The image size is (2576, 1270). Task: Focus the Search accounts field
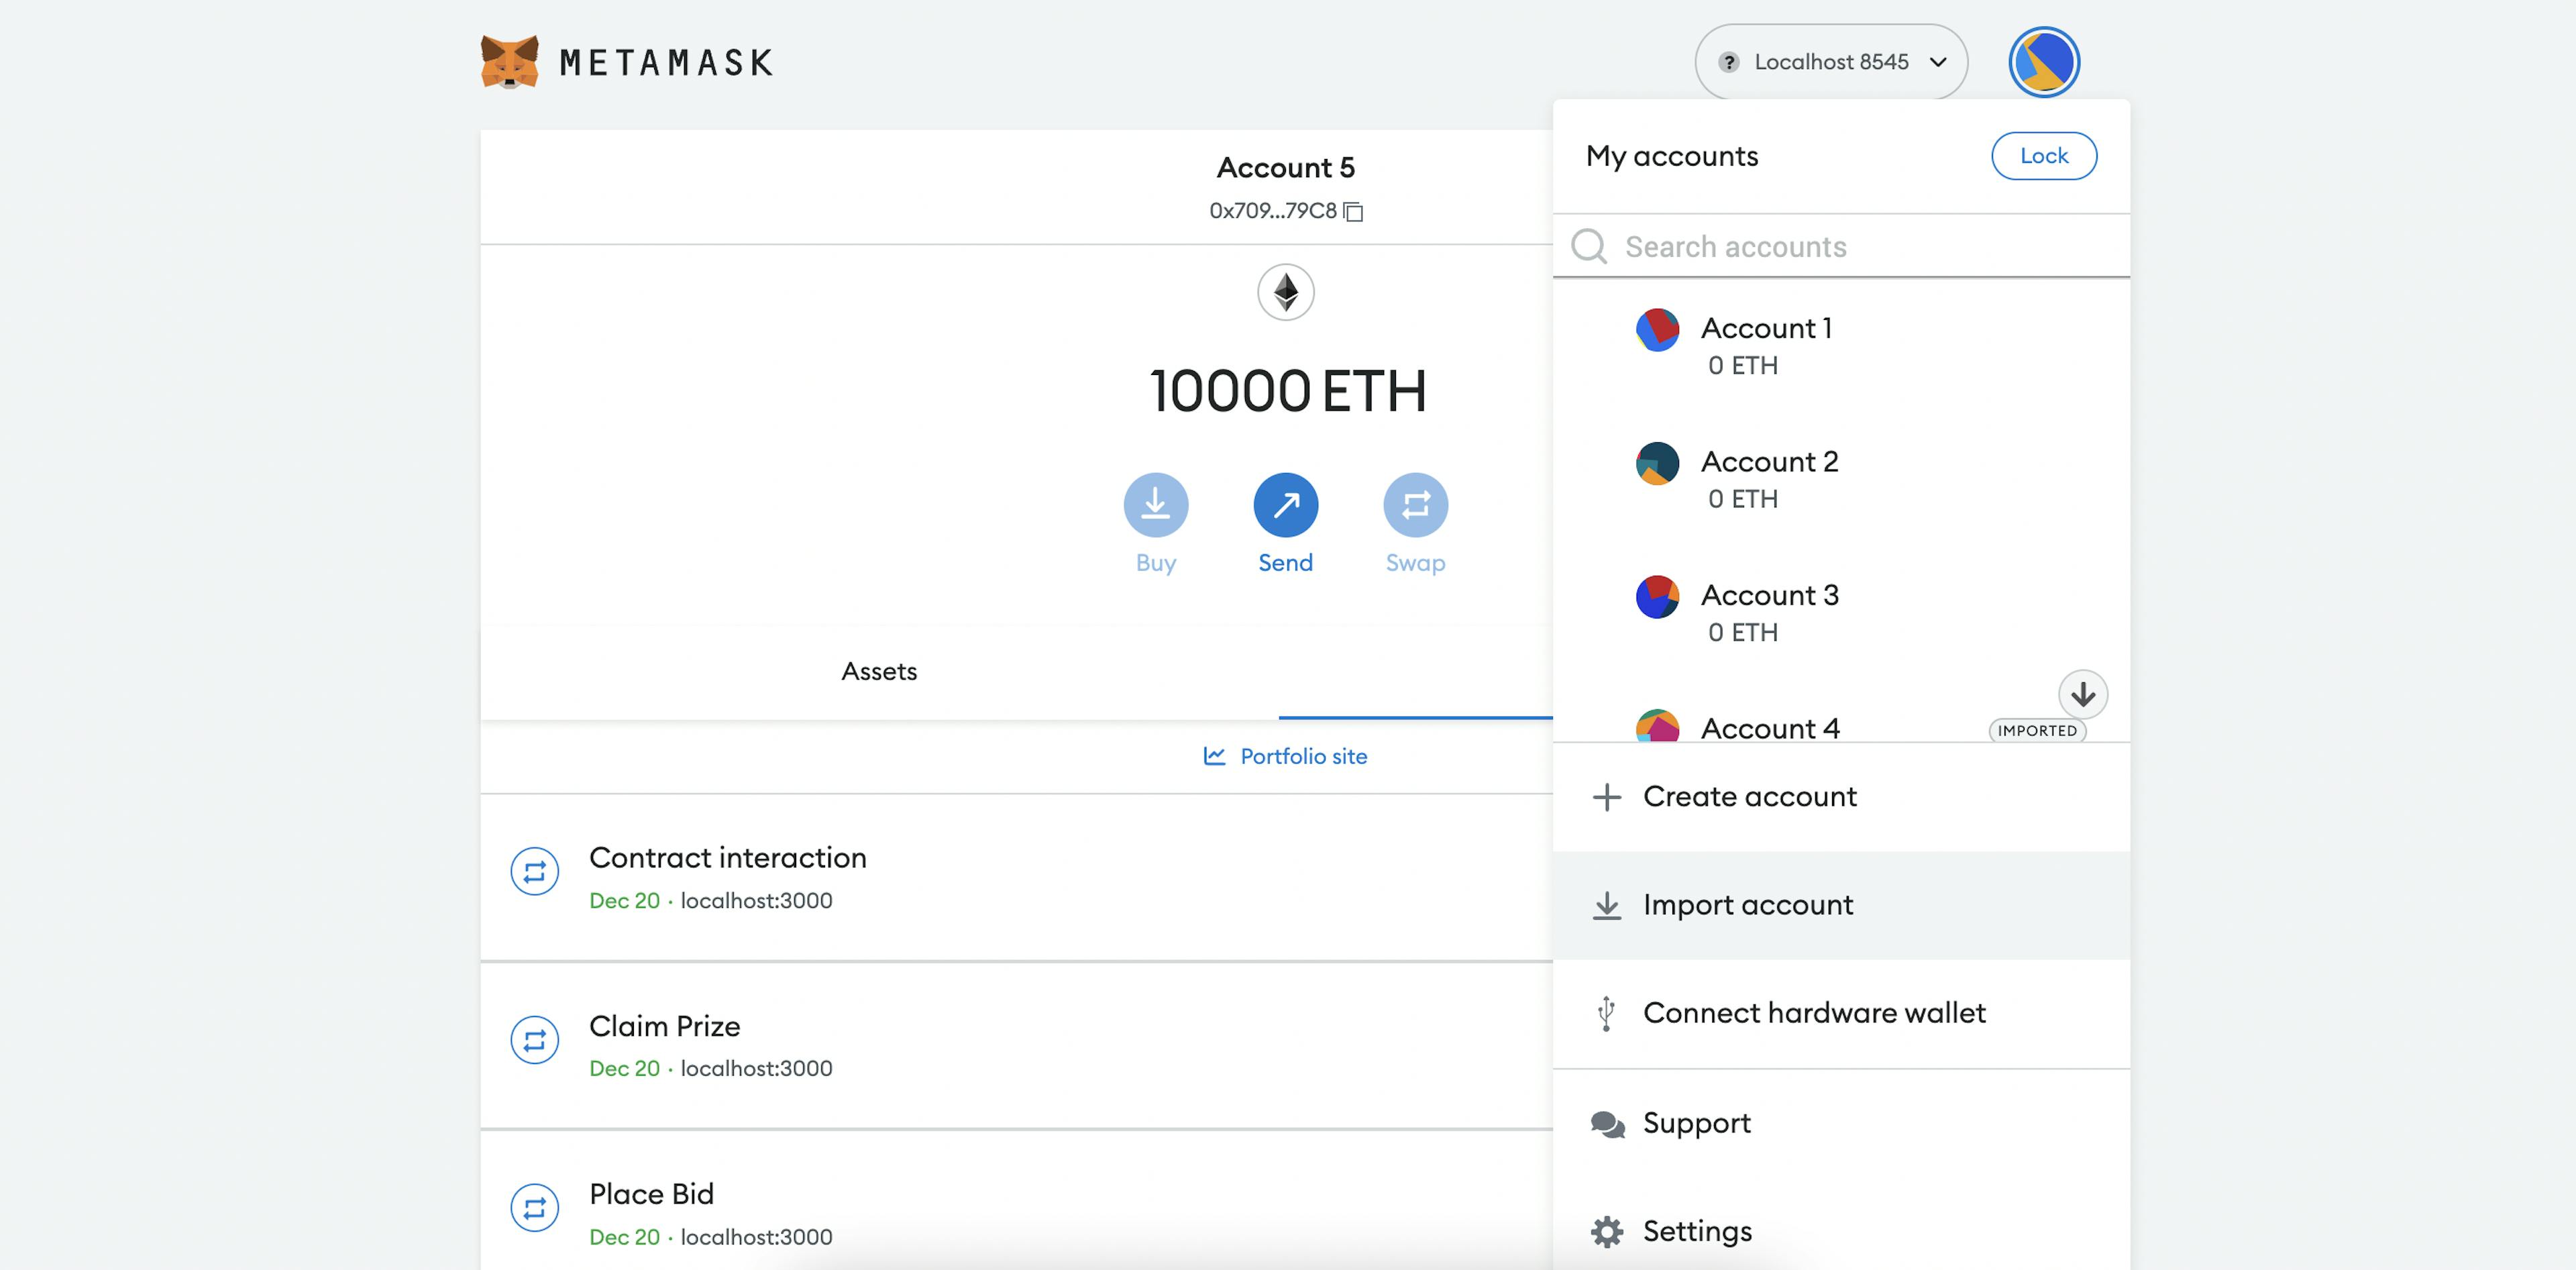tap(1841, 246)
